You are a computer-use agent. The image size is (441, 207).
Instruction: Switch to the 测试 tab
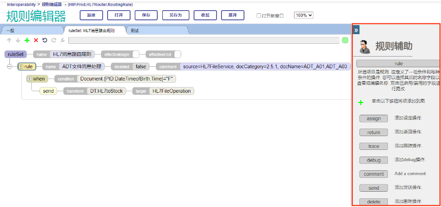(135, 31)
